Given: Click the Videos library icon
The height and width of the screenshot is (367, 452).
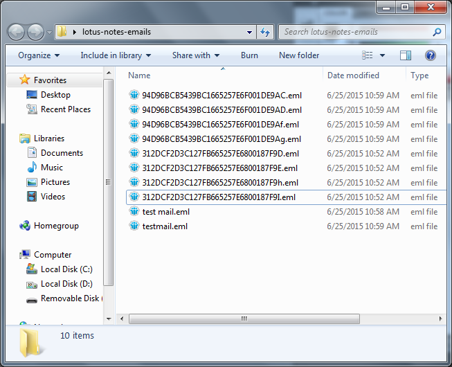Looking at the screenshot, I should (x=31, y=197).
